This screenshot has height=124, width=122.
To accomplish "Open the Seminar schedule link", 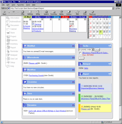I will point(38,24).
